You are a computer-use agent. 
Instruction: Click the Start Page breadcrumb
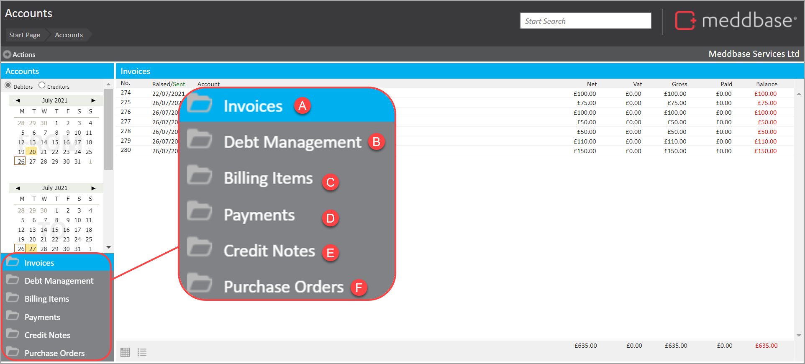[25, 35]
